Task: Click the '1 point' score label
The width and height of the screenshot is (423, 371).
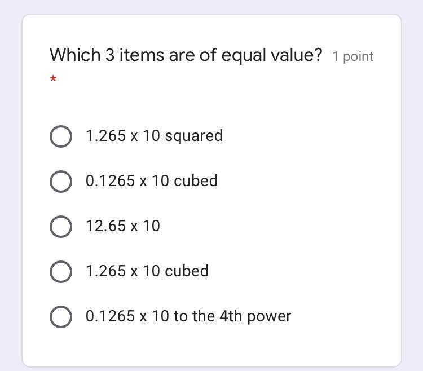Action: click(352, 56)
